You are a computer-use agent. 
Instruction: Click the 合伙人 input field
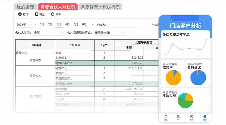click(x=124, y=25)
